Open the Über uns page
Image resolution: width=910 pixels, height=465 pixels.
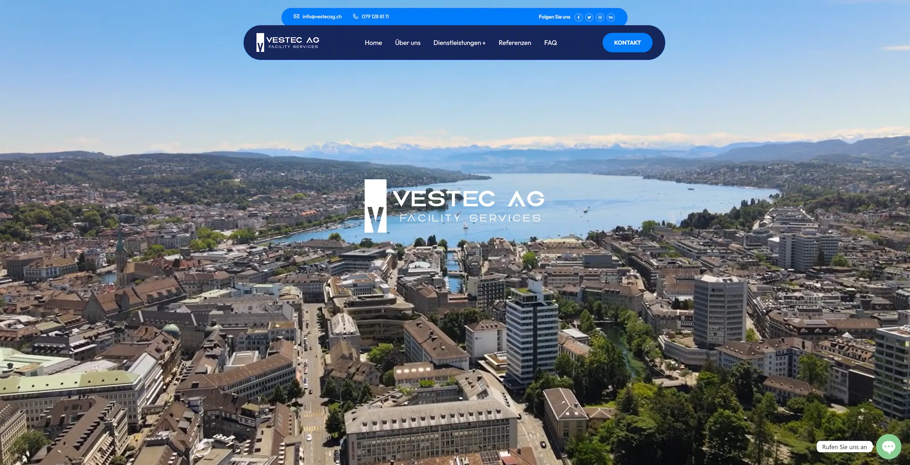point(408,43)
